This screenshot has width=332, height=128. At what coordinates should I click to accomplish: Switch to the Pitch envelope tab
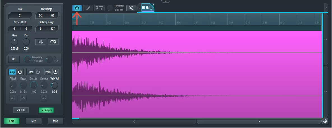(x=48, y=72)
